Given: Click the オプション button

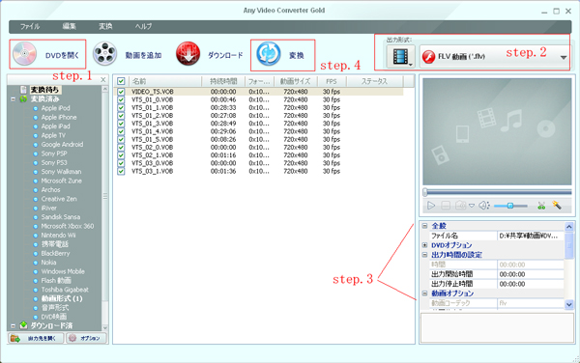Looking at the screenshot, I should click(x=87, y=338).
